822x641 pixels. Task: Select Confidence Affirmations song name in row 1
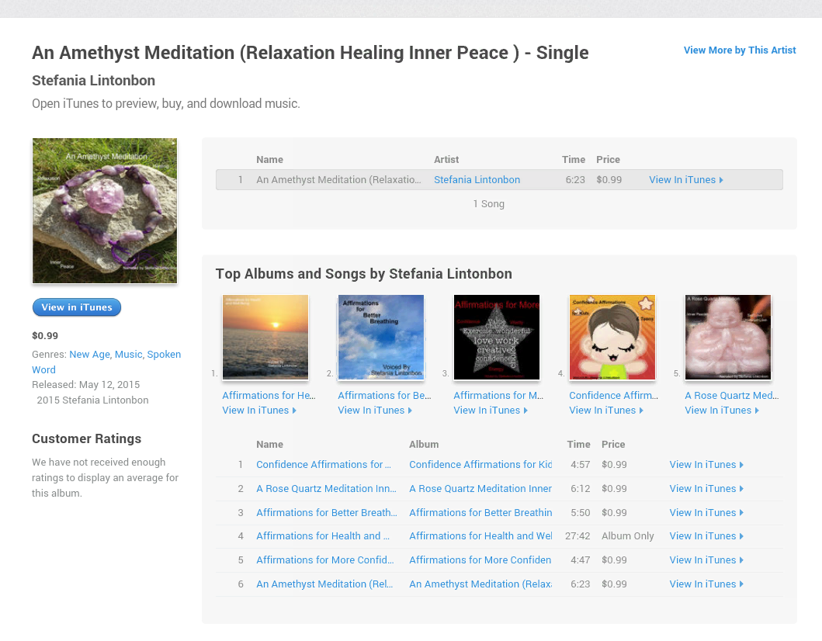click(x=323, y=465)
